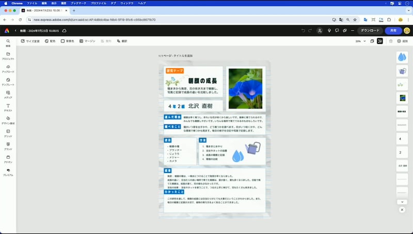Click the cloud sync status icon

tap(64, 30)
